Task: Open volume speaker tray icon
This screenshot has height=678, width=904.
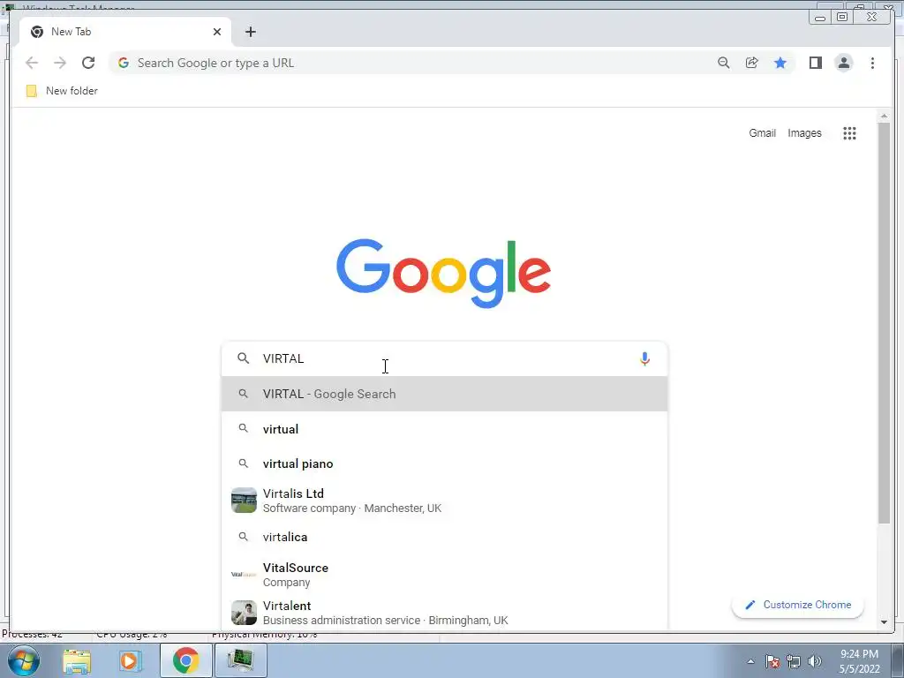Action: [x=815, y=661]
